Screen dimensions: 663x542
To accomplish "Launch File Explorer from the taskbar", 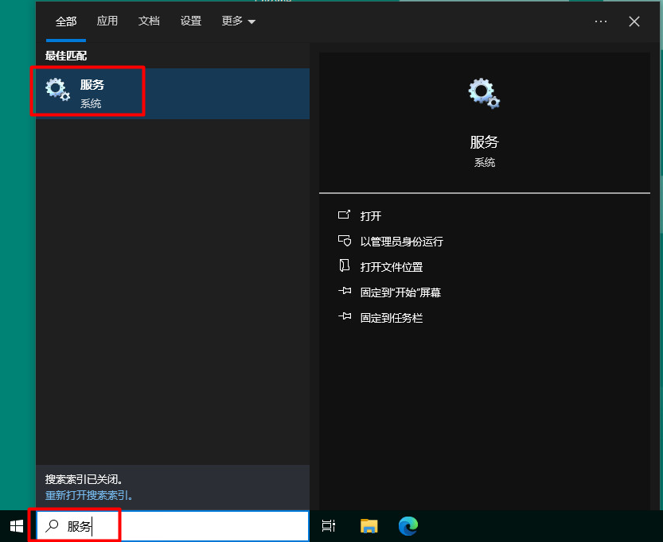I will click(369, 525).
